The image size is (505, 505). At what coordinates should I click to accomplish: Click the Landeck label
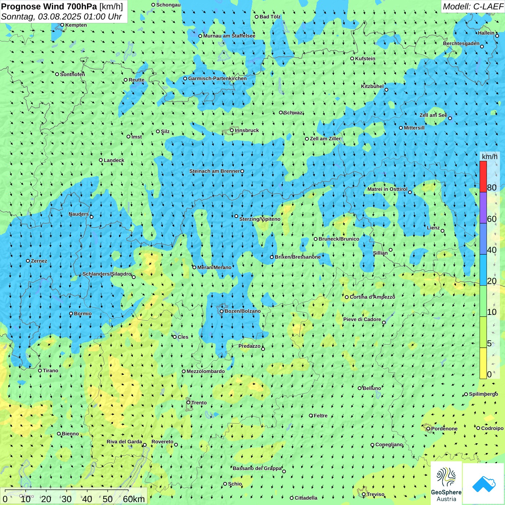pyautogui.click(x=114, y=160)
